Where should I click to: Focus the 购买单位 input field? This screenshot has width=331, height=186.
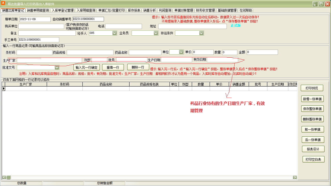41,26
